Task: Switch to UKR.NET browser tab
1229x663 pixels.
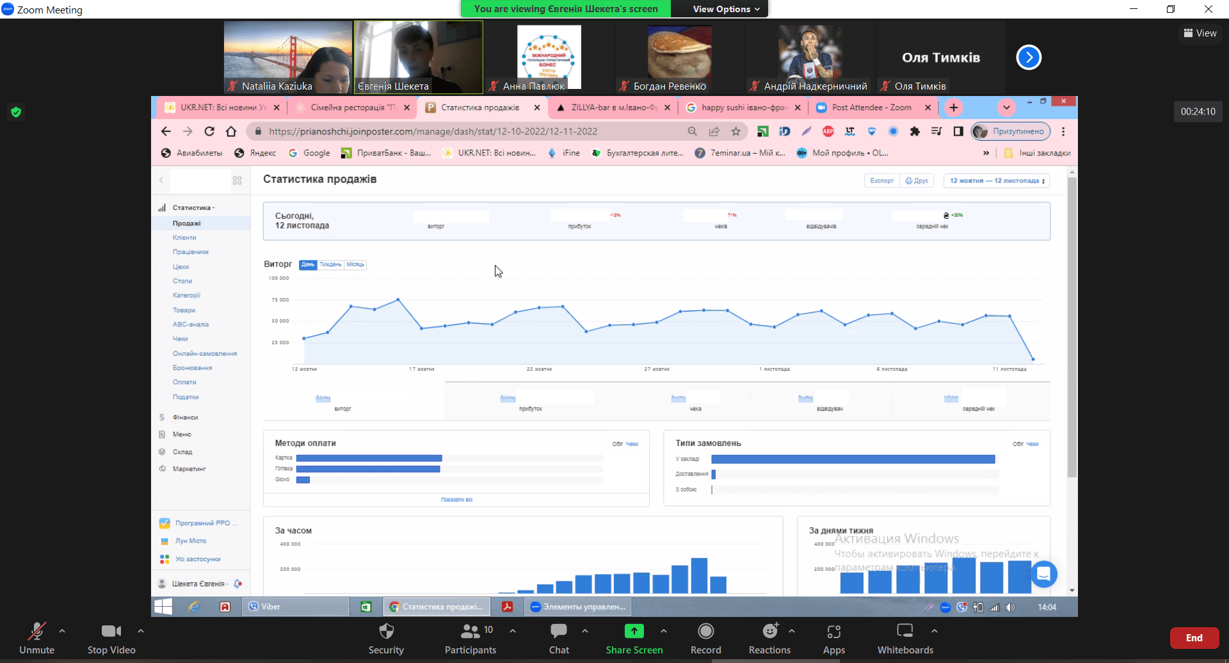Action: [x=221, y=108]
